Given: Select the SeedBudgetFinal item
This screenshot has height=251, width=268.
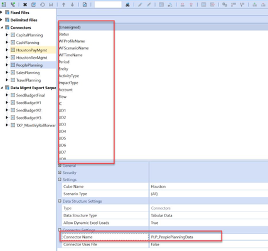Looking at the screenshot, I should 31,95.
